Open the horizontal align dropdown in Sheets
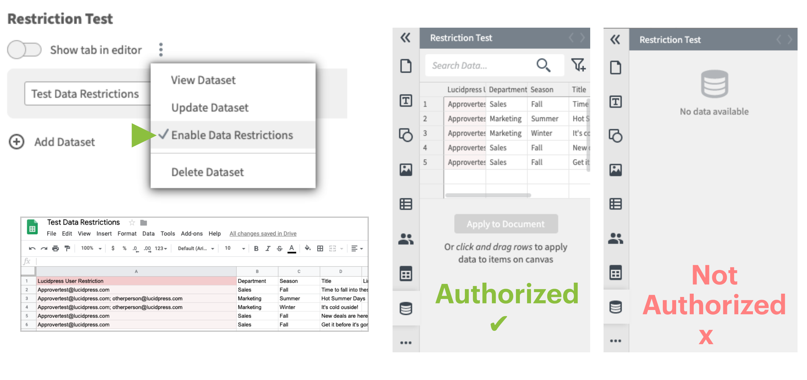This screenshot has width=807, height=380. point(357,248)
